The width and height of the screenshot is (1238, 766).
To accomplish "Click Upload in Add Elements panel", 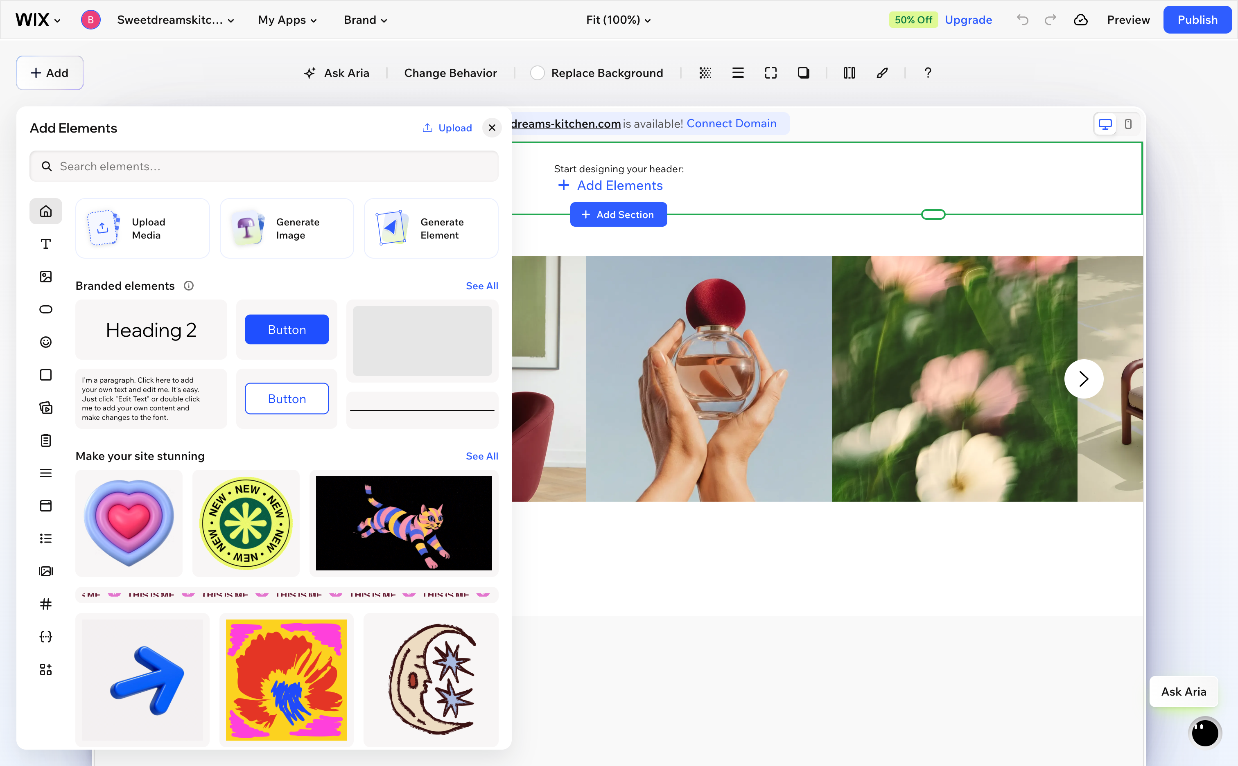I will (447, 128).
